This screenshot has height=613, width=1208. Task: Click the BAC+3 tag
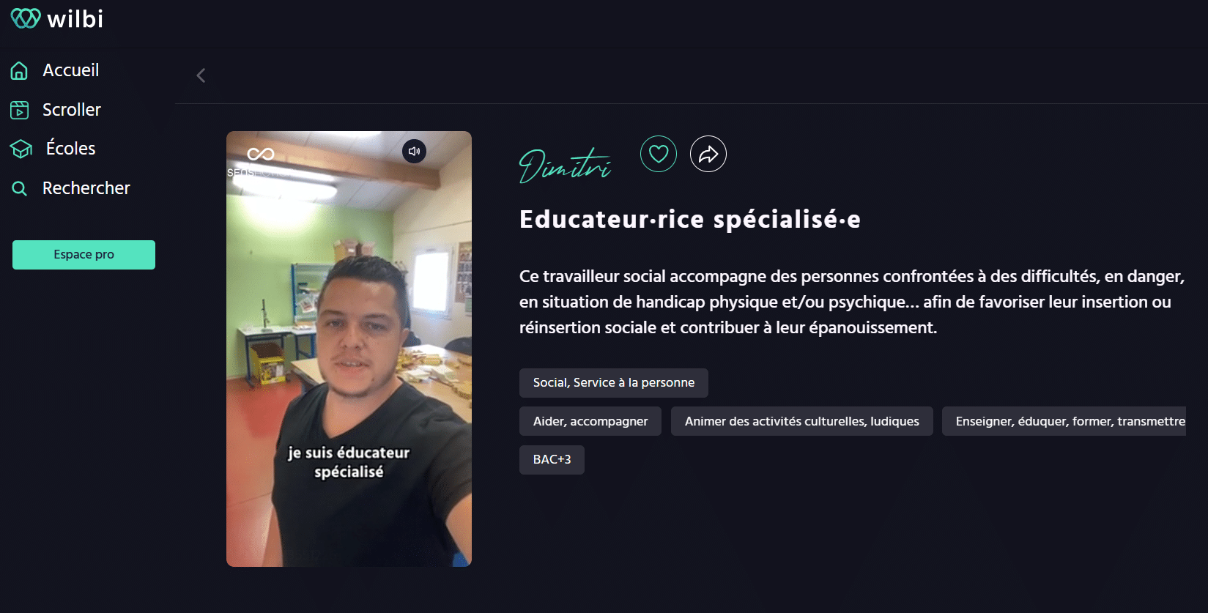tap(552, 460)
